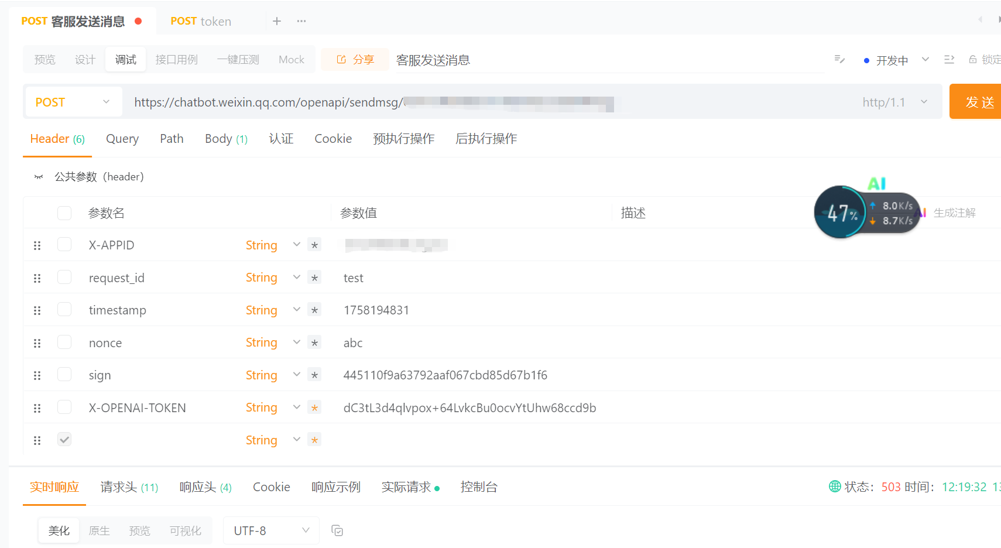Click the lock 锁定 icon
The image size is (1001, 548).
pos(985,60)
